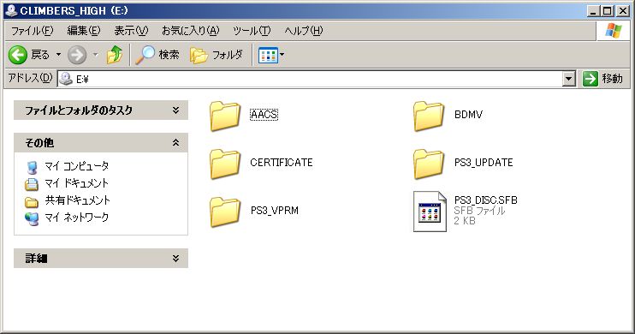Viewport: 635px width, 334px height.
Task: Minimize the CLIMBERS_HIGH window
Action: [x=593, y=11]
